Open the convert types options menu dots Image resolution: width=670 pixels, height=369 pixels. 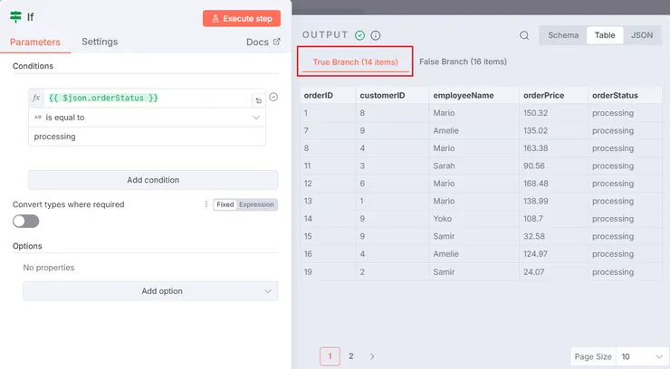coord(206,204)
